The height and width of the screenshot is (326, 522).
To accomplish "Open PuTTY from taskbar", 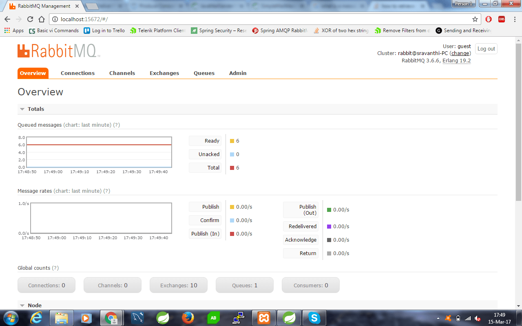I will tap(239, 318).
